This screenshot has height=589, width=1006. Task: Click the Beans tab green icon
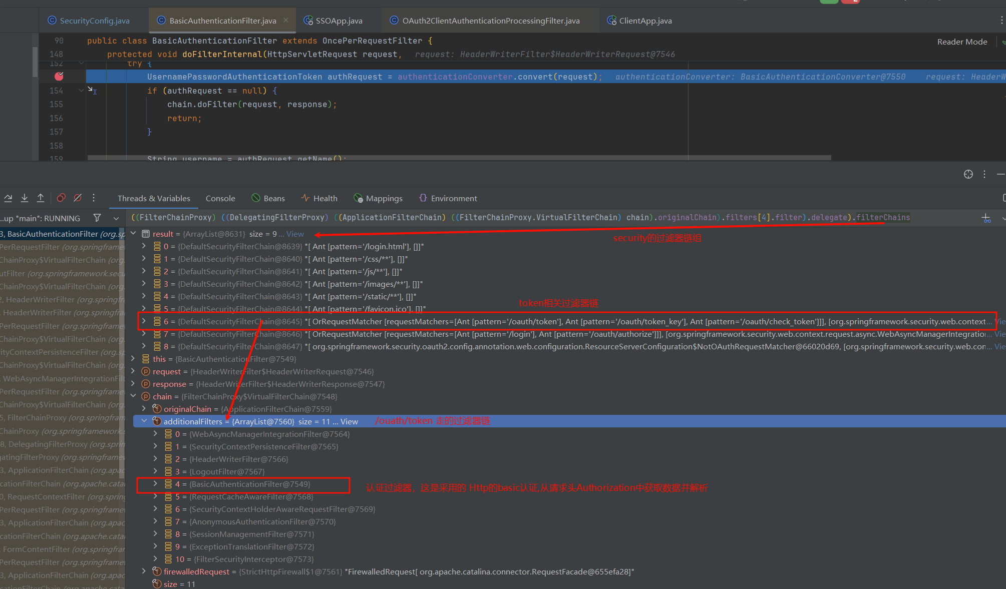255,198
